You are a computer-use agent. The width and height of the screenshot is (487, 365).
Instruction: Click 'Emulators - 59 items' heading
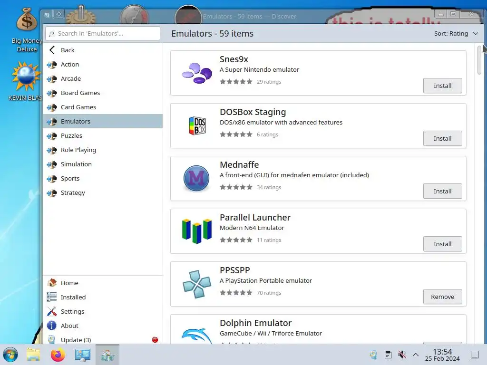(x=213, y=34)
